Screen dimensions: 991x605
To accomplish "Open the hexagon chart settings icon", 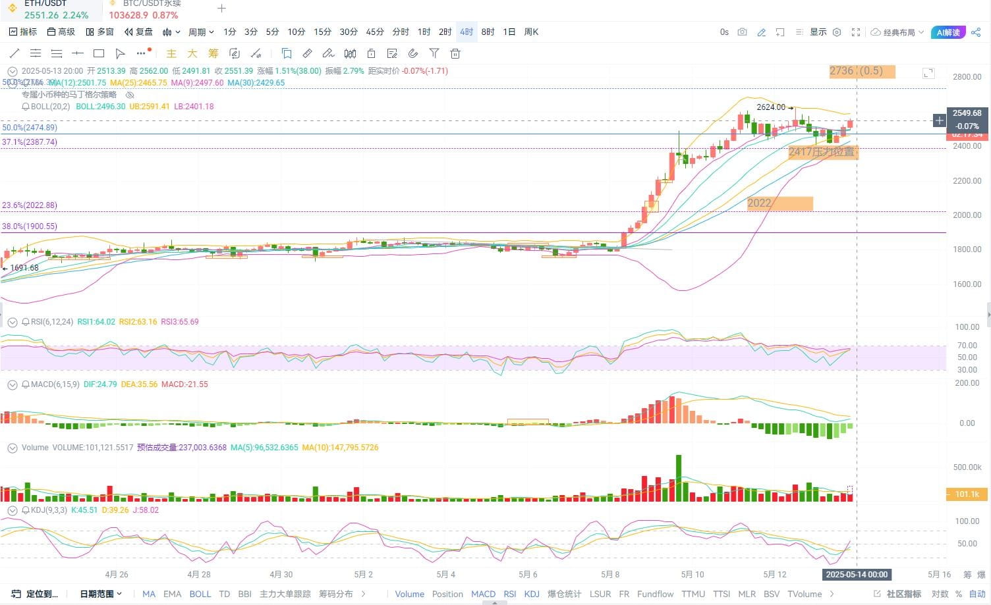I will [x=837, y=32].
